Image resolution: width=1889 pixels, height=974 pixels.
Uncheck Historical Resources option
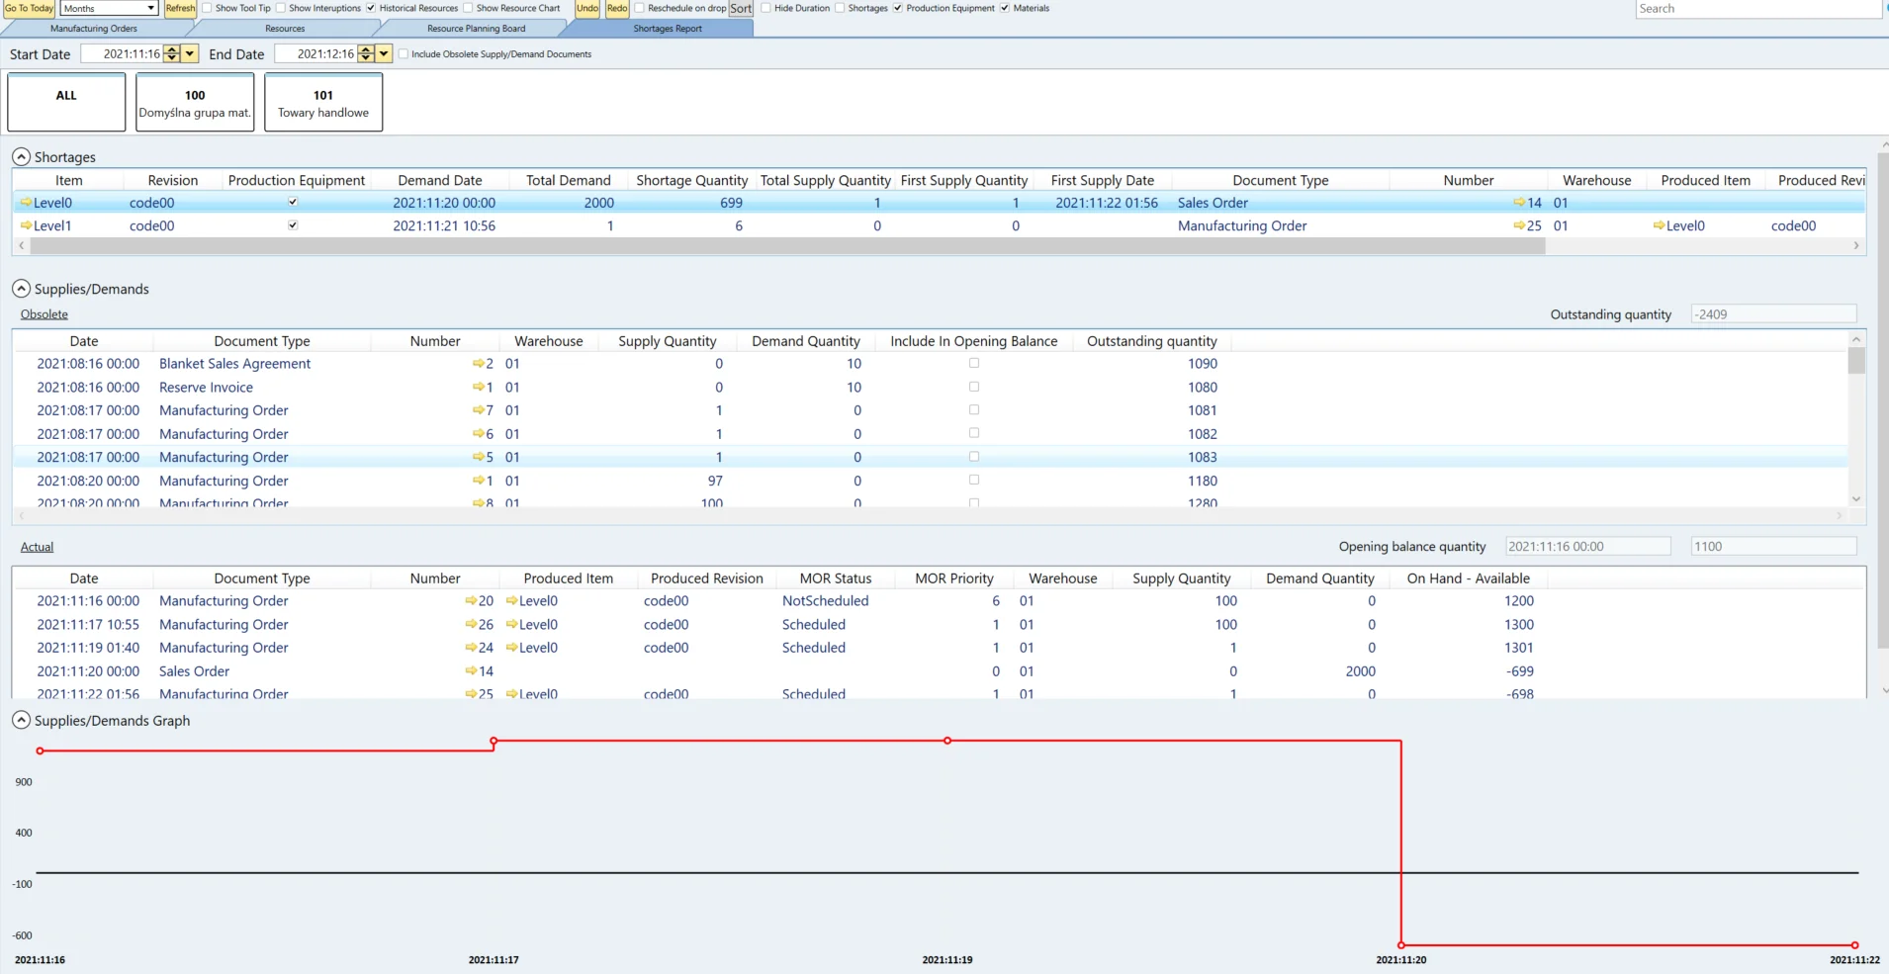pos(371,8)
